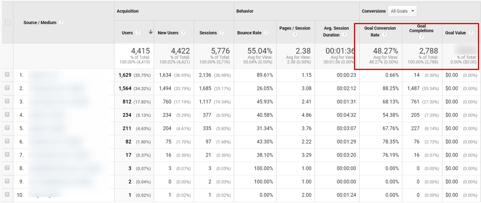
Task: Click total goal completions 2,788
Action: pos(428,51)
